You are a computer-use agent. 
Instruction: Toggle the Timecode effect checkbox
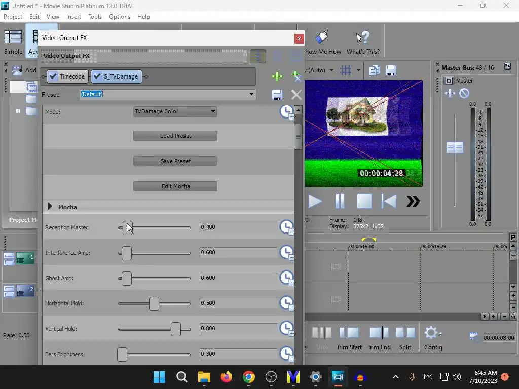pos(53,76)
